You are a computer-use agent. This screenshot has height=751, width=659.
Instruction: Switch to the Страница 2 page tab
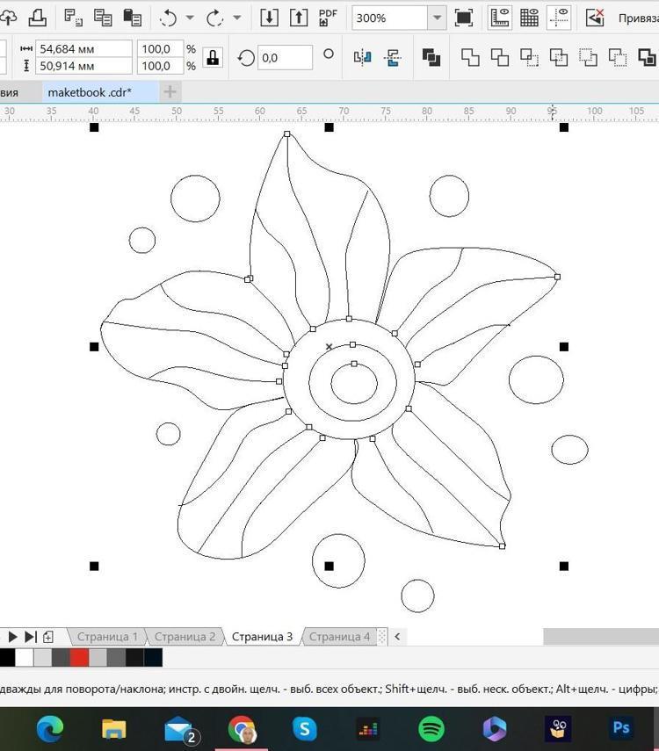[x=185, y=637]
